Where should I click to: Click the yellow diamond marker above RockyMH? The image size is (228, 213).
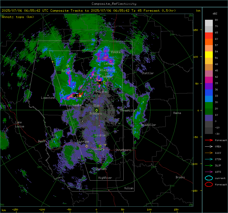(68, 66)
